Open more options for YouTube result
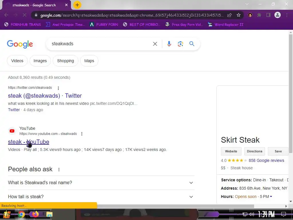The height and width of the screenshot is (220, 293). (x=82, y=134)
